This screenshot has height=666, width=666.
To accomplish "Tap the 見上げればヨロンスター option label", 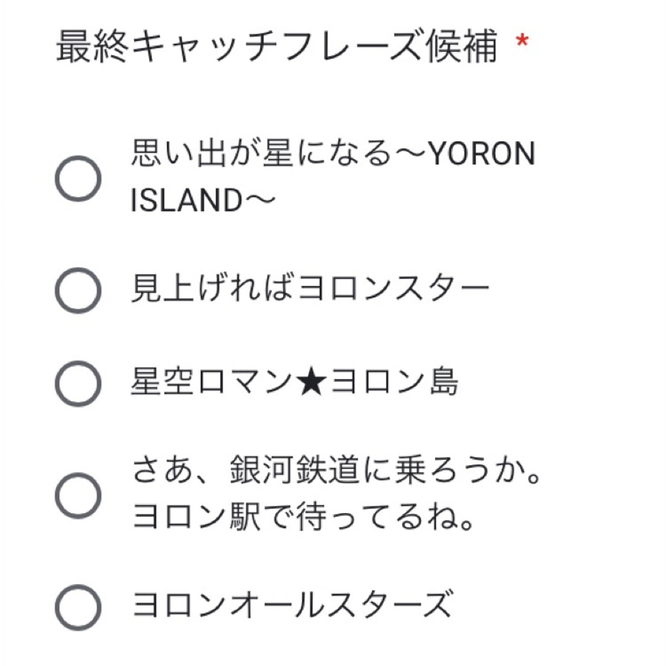I will click(310, 288).
